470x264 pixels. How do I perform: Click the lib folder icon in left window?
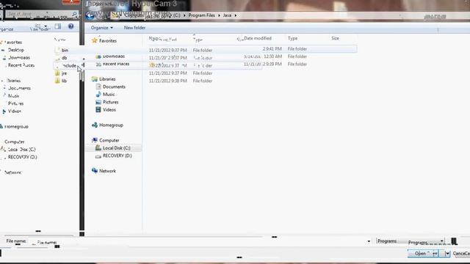coord(57,81)
